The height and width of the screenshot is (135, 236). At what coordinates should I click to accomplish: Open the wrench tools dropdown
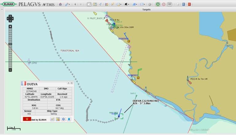click(67, 4)
